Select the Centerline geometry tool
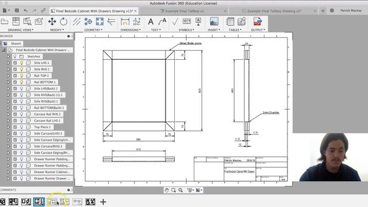Image resolution: width=368 pixels, height=207 pixels. [x=76, y=22]
